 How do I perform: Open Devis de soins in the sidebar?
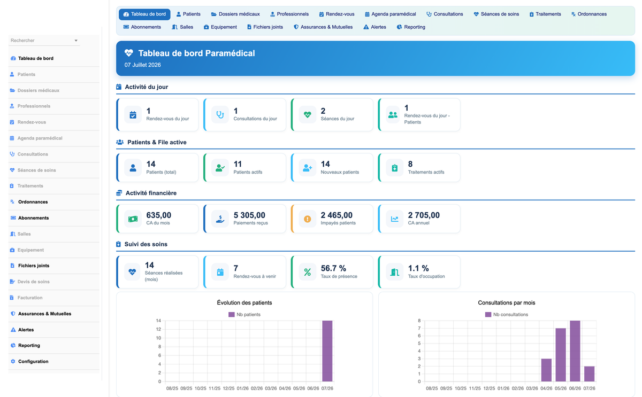[54, 282]
